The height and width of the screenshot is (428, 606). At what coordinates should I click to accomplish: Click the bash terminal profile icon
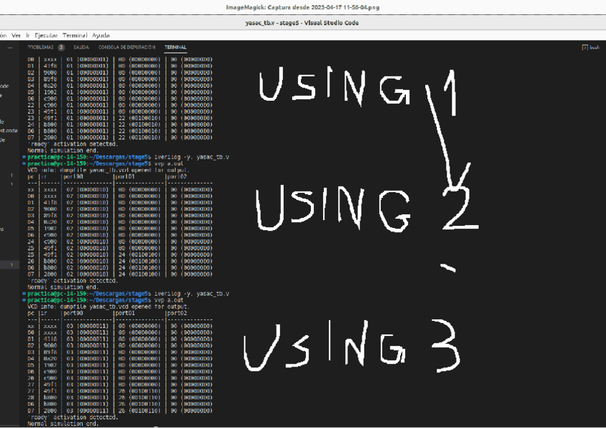click(x=585, y=48)
